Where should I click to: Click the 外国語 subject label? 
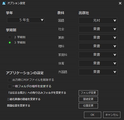coord(63,72)
